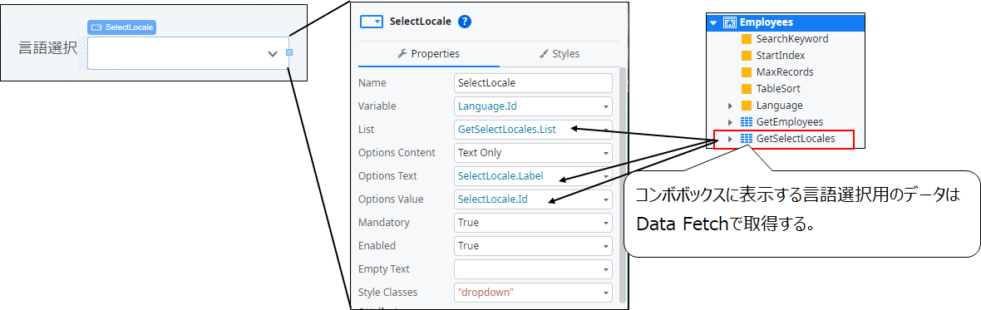Select the GetEmployees aggregate icon
The width and height of the screenshot is (981, 310).
(x=747, y=122)
